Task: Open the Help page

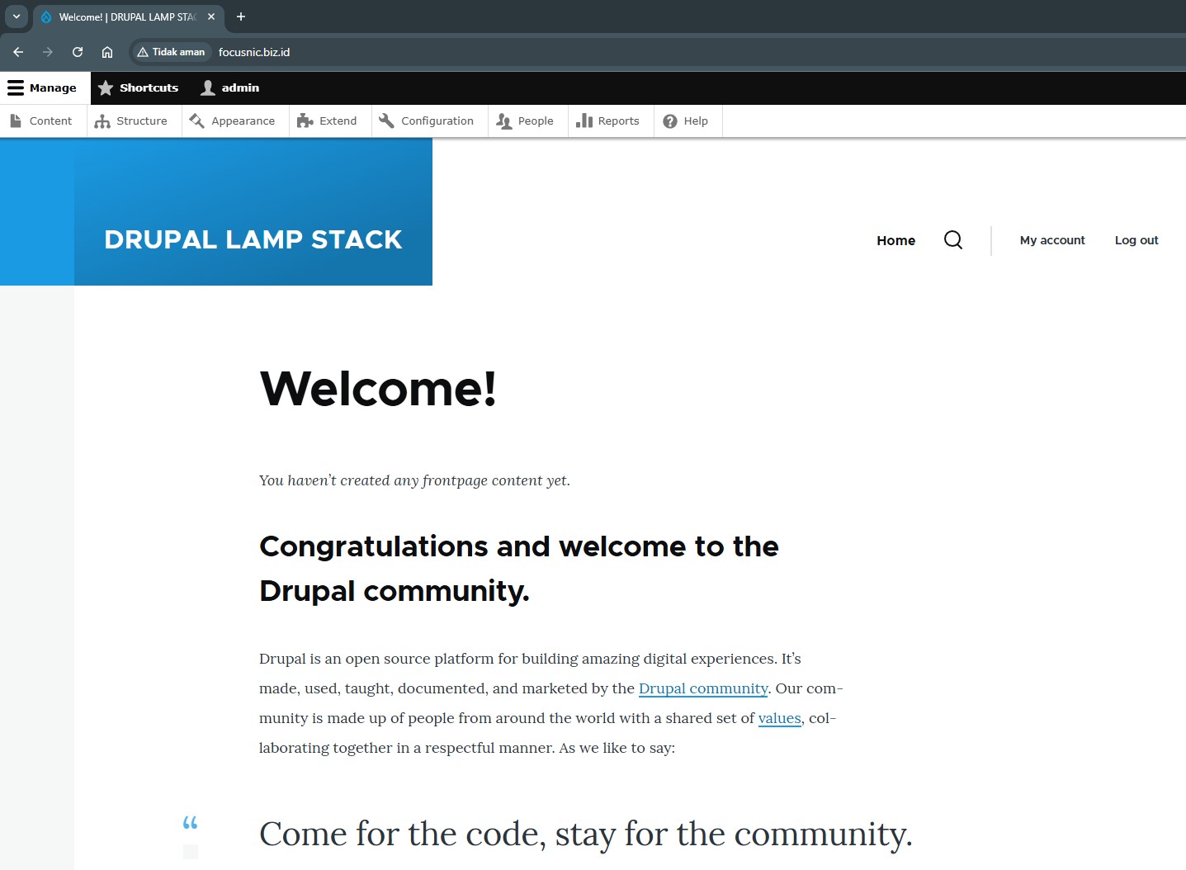Action: (x=686, y=121)
